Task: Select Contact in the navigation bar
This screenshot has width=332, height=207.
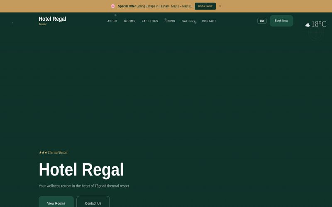Action: coord(209,21)
